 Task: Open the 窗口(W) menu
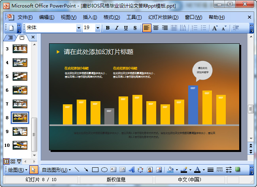coord(193,17)
